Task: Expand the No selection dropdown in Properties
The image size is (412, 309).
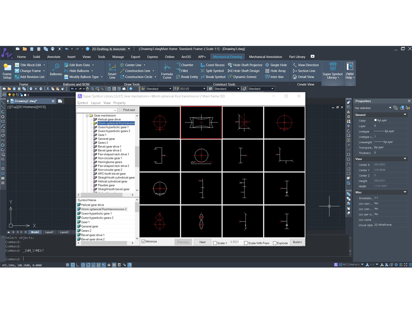Action: coord(390,108)
